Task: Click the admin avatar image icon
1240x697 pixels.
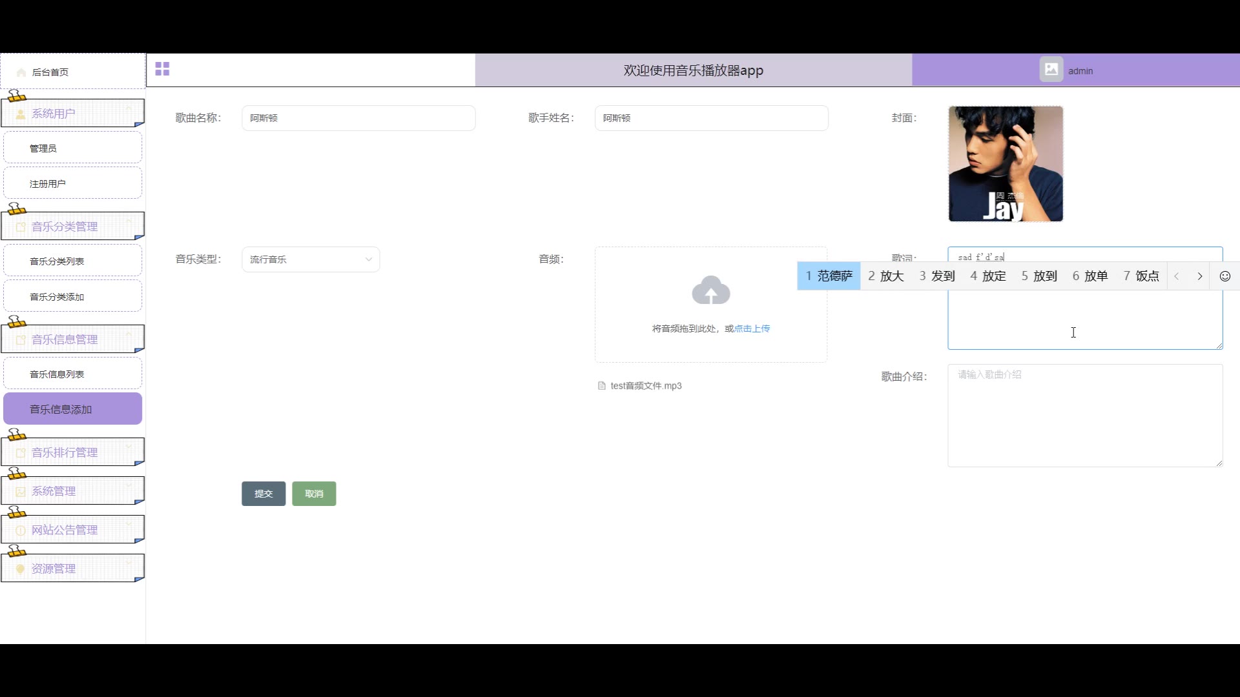Action: click(1051, 69)
